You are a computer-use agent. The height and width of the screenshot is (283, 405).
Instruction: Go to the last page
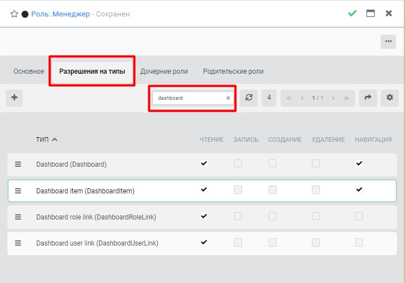346,98
